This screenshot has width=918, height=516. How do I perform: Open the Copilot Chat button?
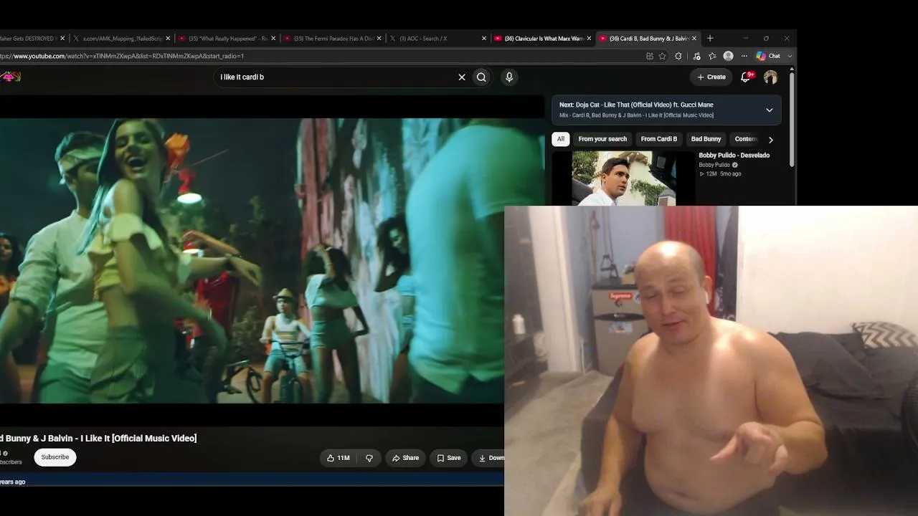pos(769,56)
